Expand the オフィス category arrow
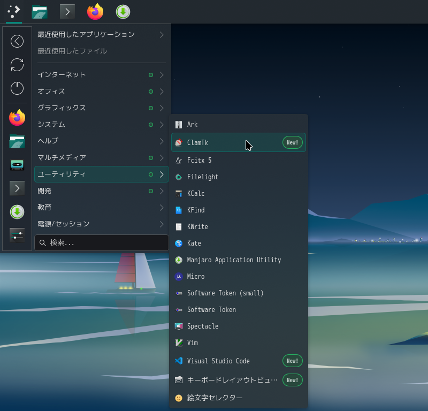Screen dimensions: 428x411 162,91
